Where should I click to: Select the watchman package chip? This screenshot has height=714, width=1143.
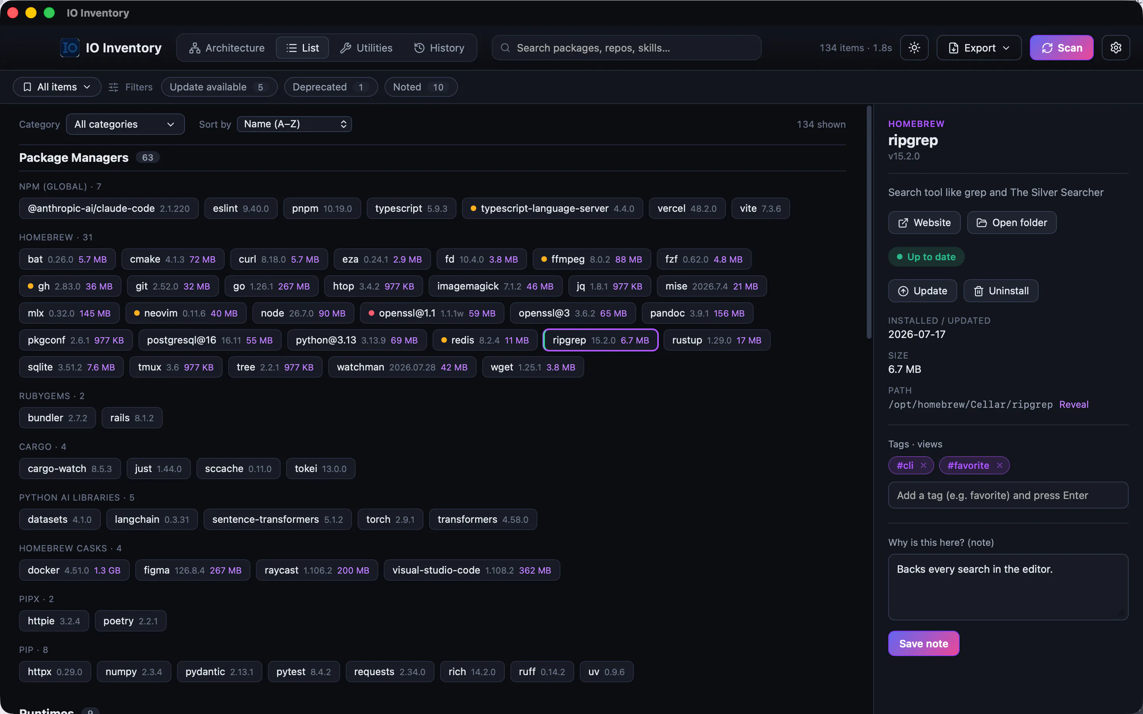point(402,367)
